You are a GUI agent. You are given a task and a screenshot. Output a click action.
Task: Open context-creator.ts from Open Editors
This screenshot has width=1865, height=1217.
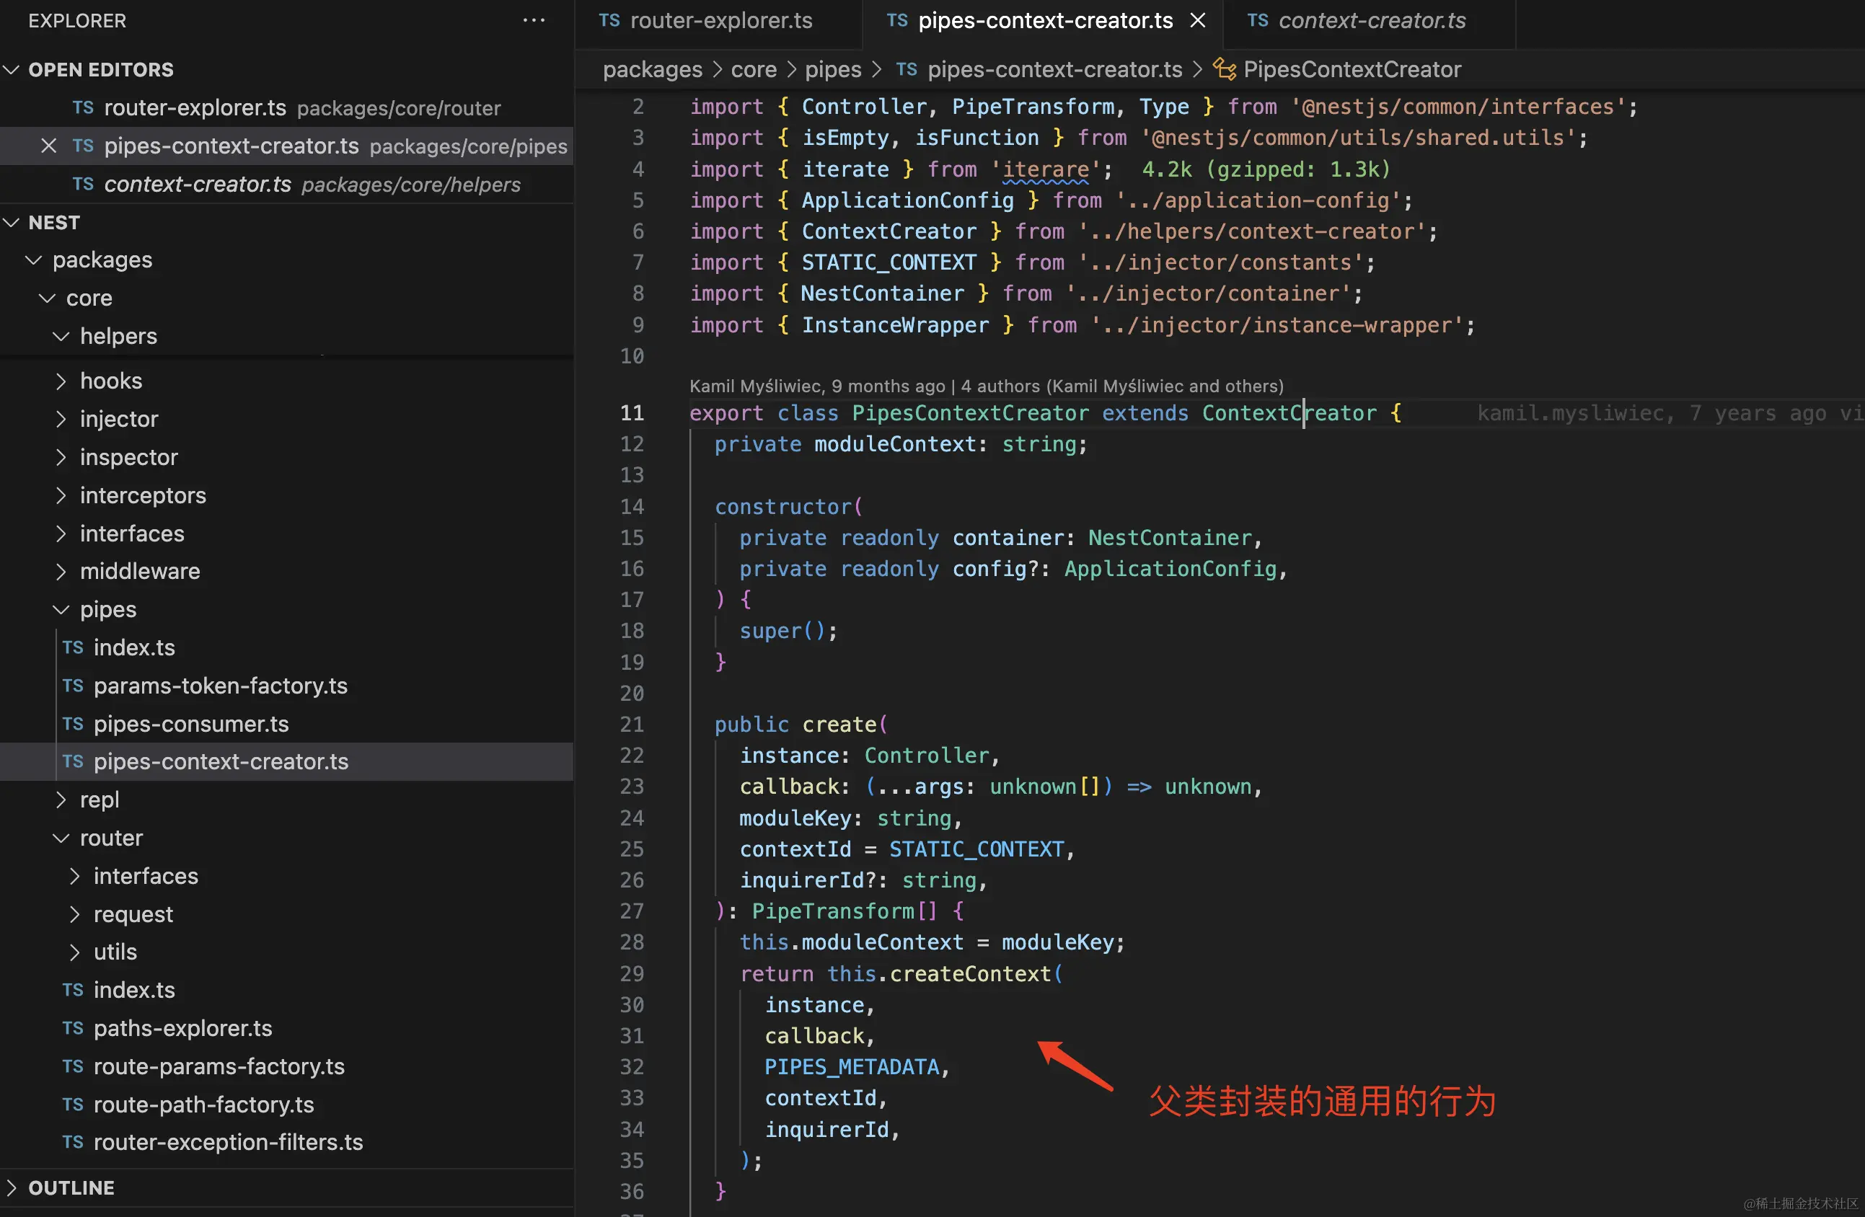(287, 184)
